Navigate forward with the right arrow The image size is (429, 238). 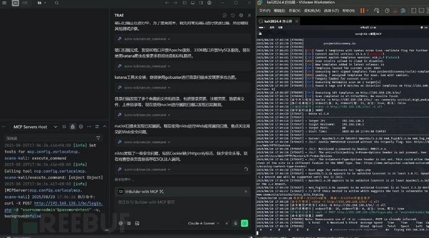click(x=175, y=2)
